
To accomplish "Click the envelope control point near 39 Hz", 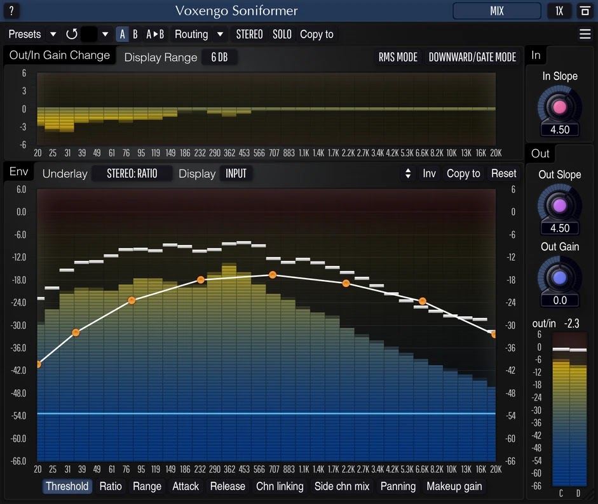I will [x=76, y=333].
